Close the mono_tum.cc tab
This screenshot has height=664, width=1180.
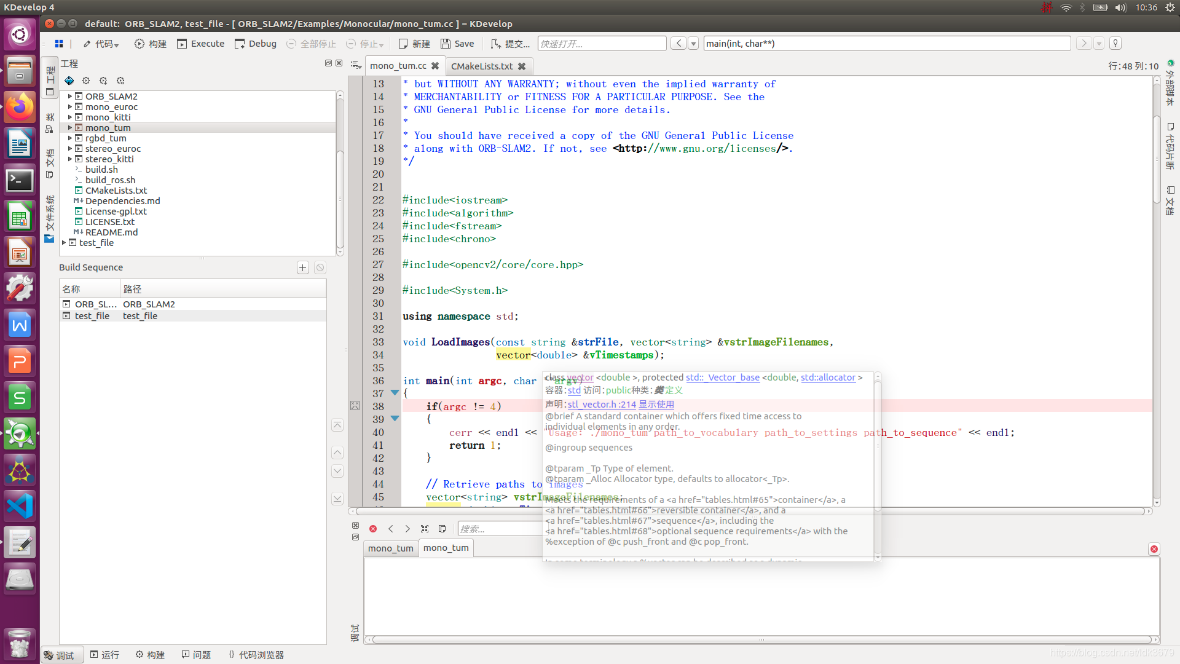click(435, 66)
